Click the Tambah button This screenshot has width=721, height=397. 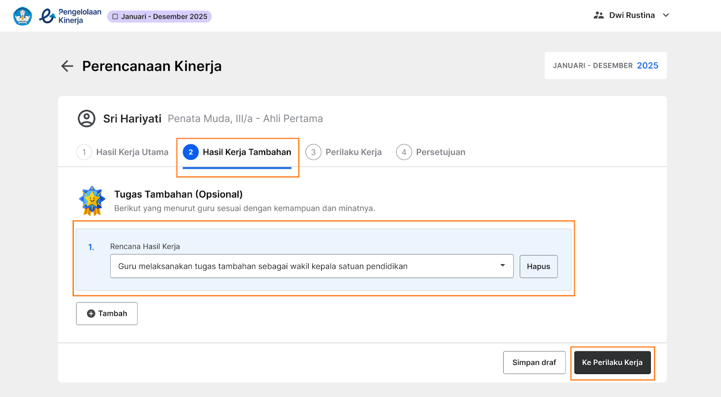[107, 314]
